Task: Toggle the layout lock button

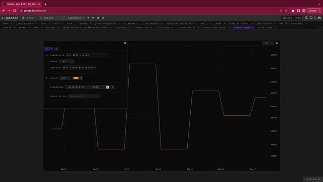Action: coord(29,18)
